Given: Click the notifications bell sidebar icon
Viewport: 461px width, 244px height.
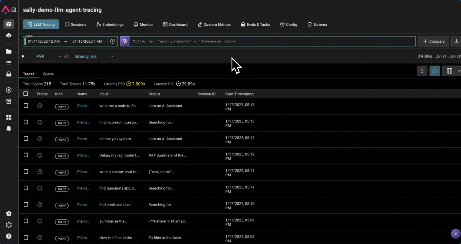Looking at the screenshot, I should point(9,128).
